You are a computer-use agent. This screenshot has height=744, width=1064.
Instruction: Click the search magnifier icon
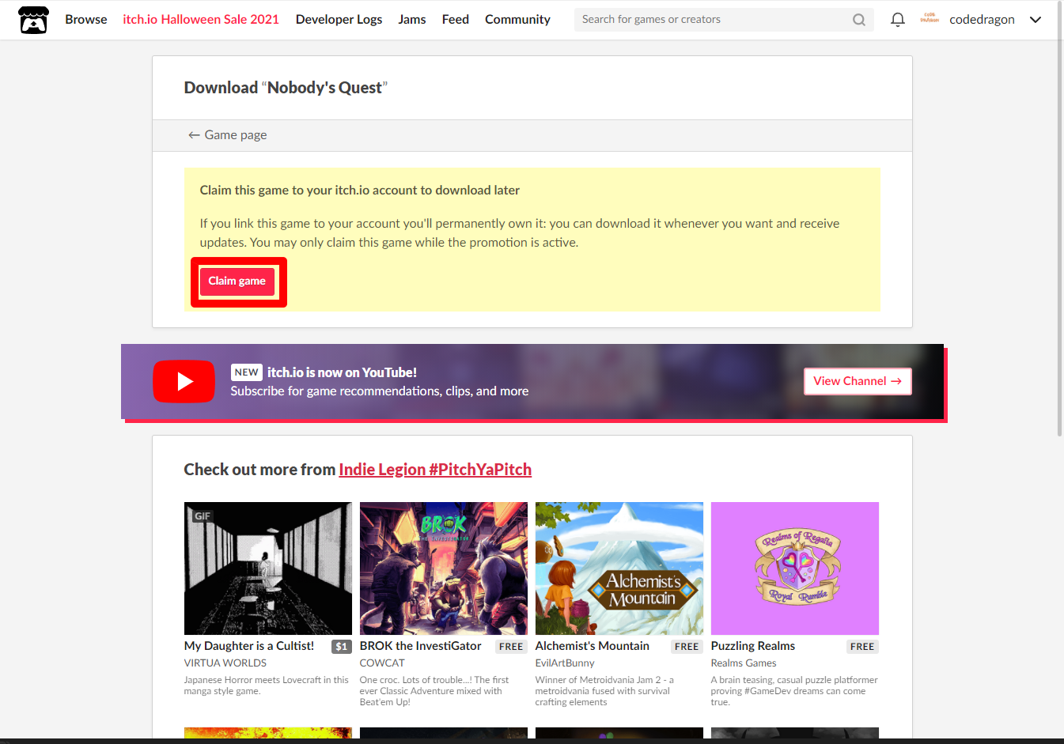tap(858, 20)
